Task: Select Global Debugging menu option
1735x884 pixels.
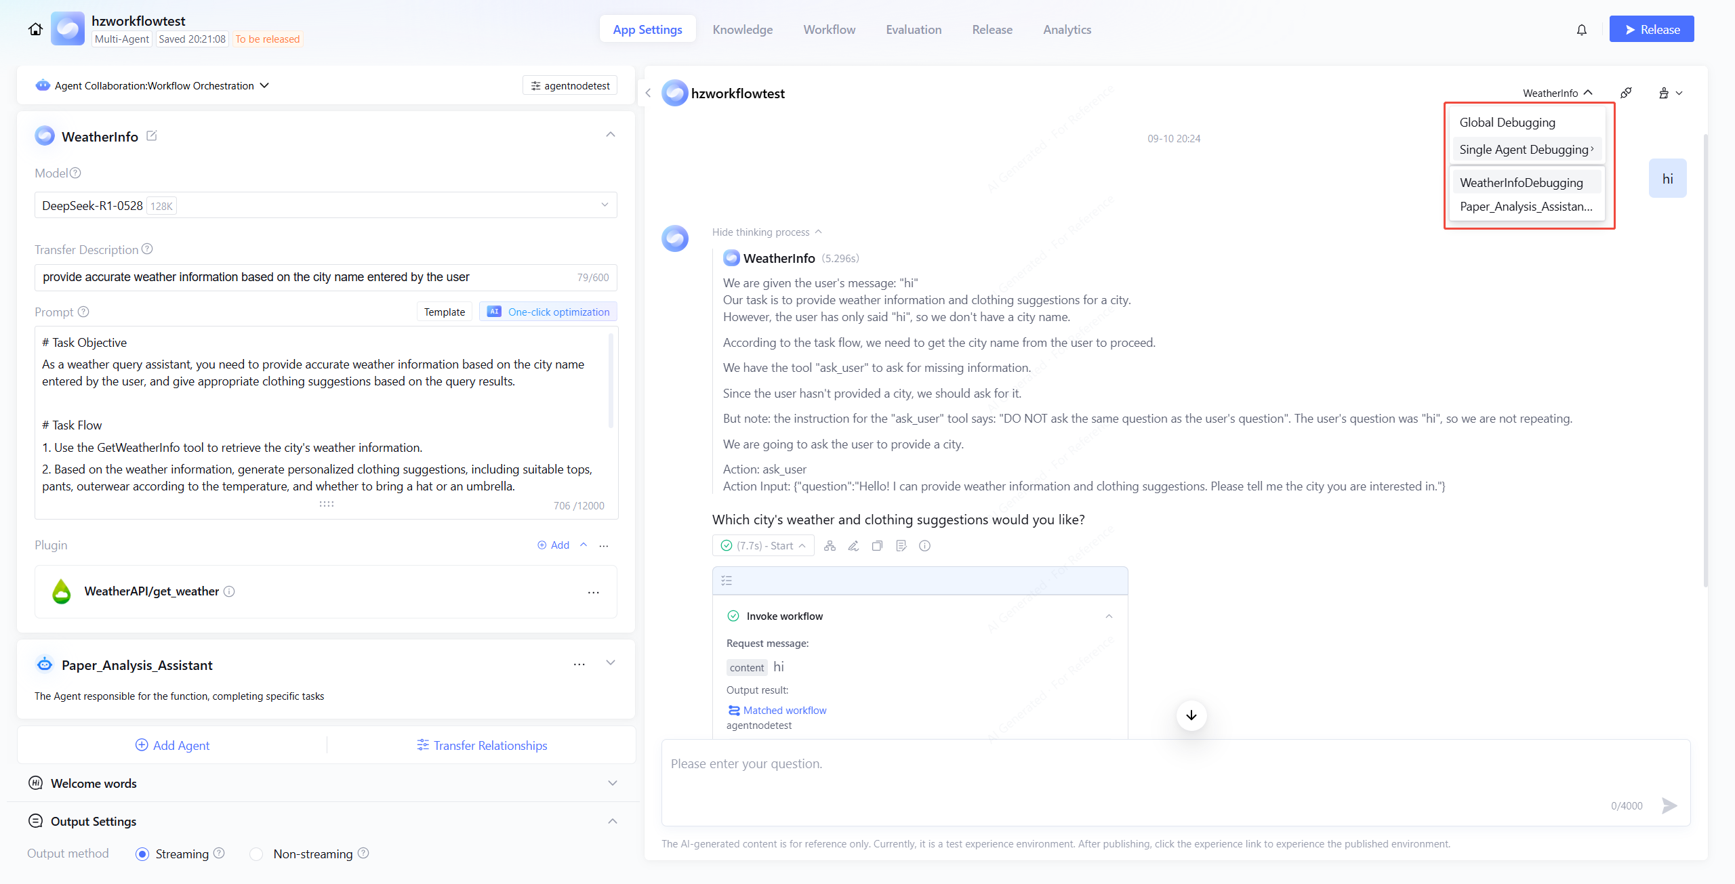Action: coord(1507,123)
